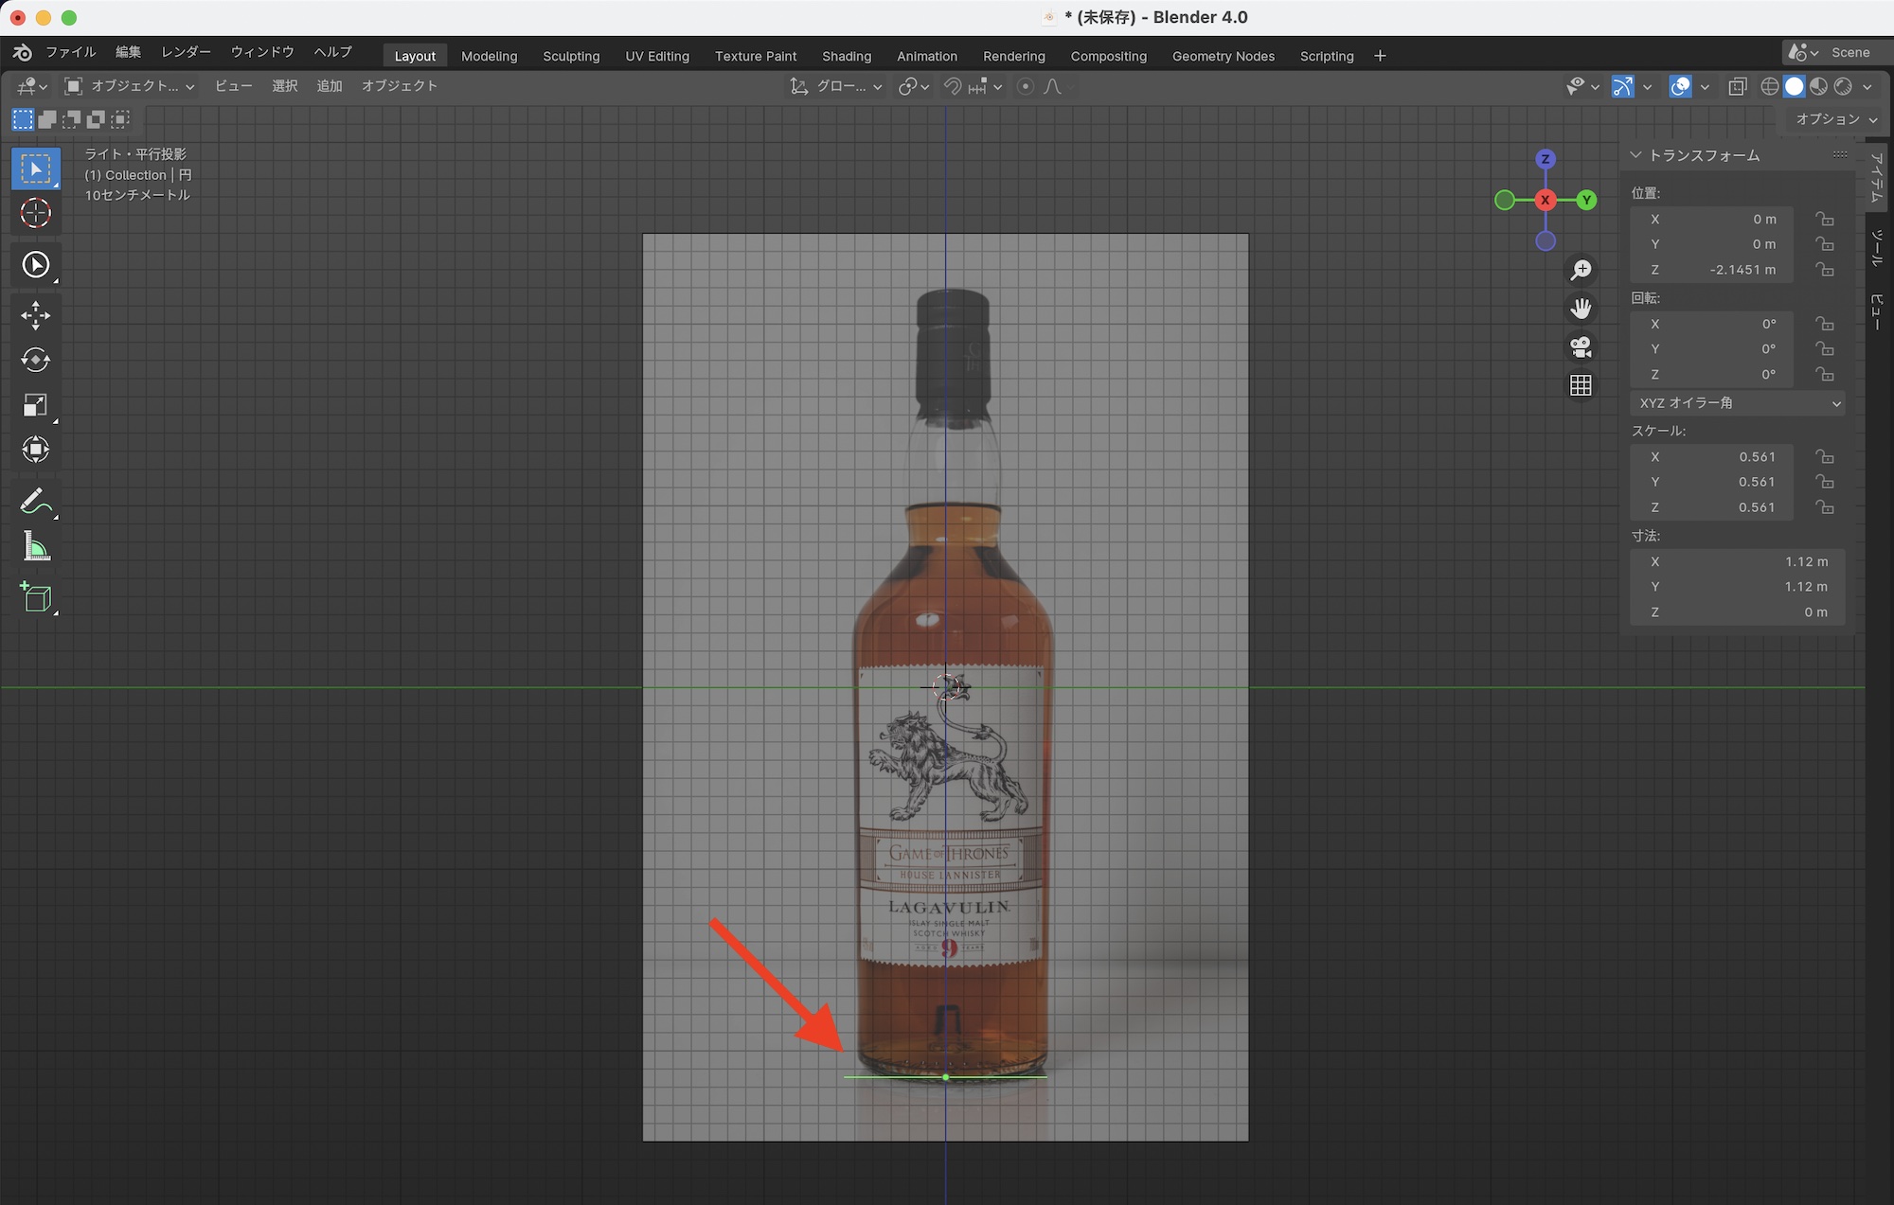Toggle viewport overlays button

(x=1680, y=87)
